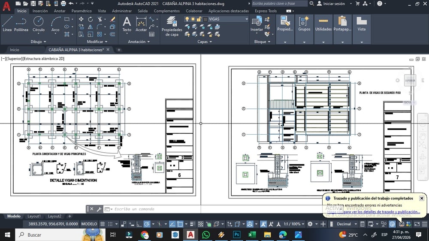Add a new drawing tab with plus
The image size is (429, 241).
(x=119, y=50)
